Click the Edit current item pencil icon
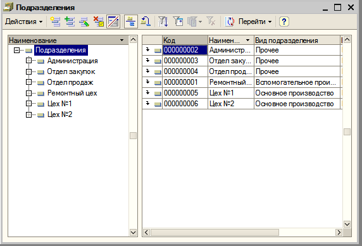Viewport: 362px width, 246px height. (84, 22)
